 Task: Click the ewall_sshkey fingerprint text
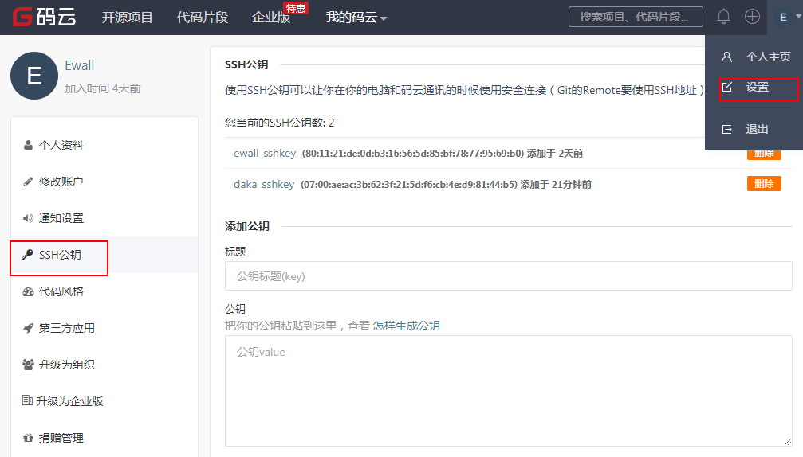tap(413, 154)
